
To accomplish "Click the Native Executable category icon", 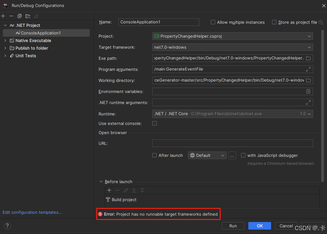I will coord(12,40).
